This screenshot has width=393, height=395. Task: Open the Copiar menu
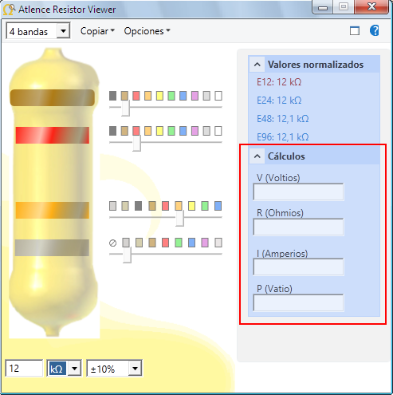point(97,31)
